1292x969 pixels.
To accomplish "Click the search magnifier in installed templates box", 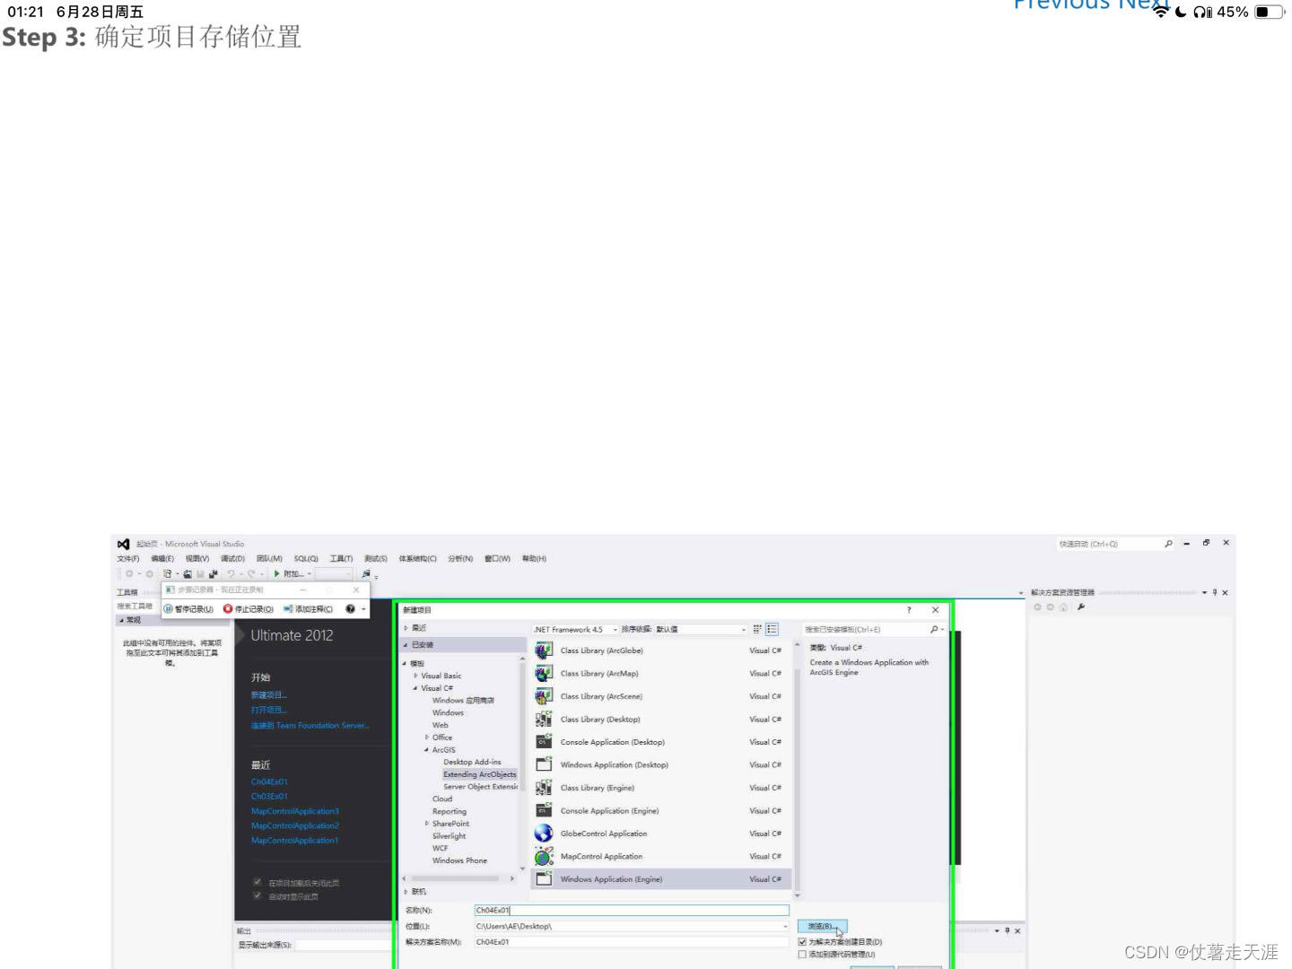I will 934,629.
